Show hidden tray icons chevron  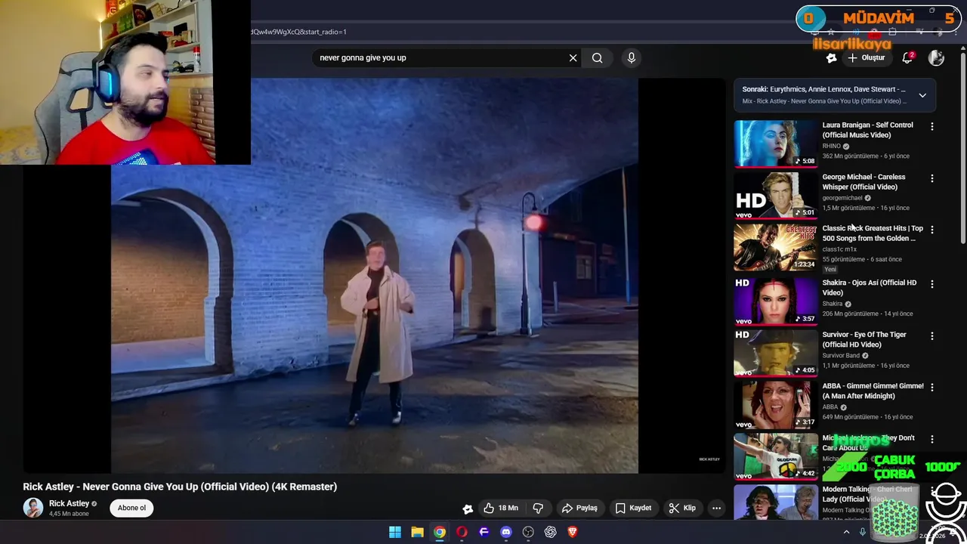pyautogui.click(x=846, y=532)
